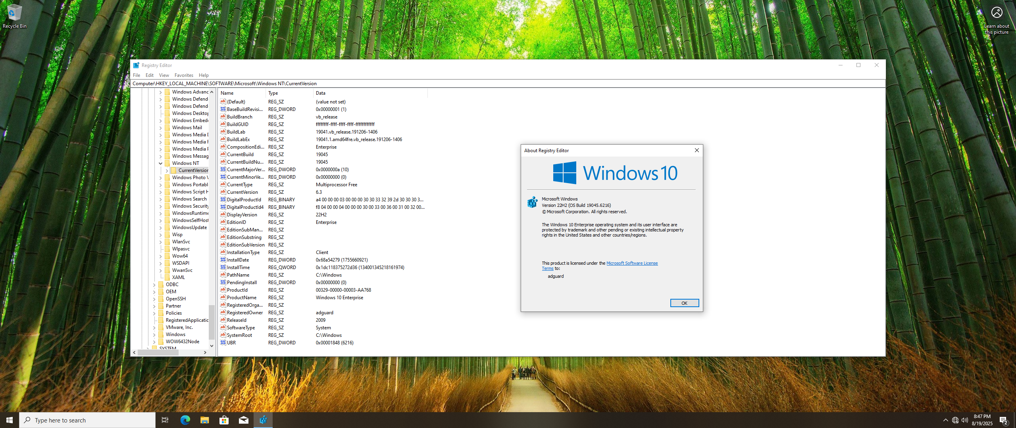Expand the WindowsUpdate tree node

(x=160, y=227)
